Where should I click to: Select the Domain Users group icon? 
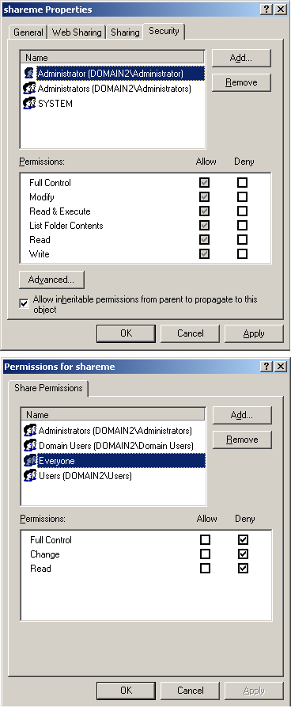pos(30,446)
